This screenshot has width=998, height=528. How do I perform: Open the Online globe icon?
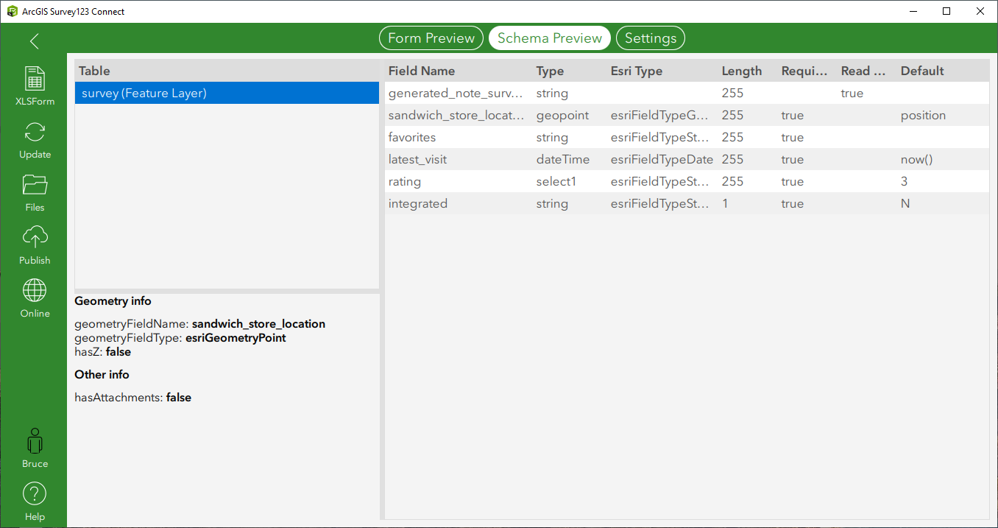point(35,291)
